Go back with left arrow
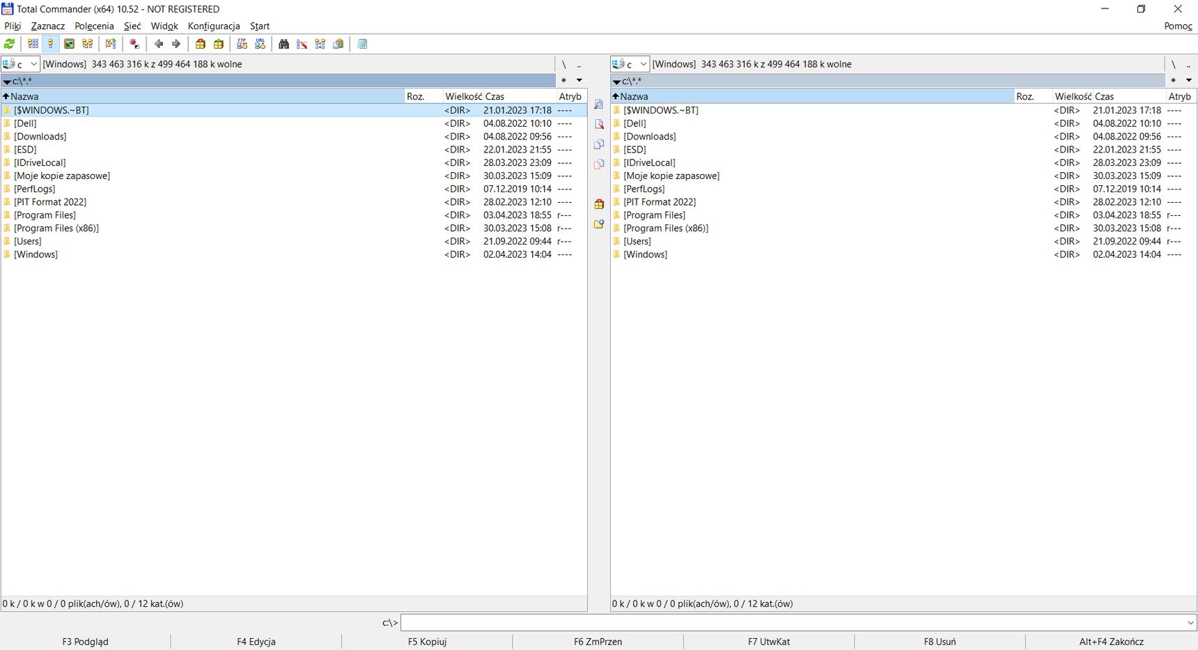The height and width of the screenshot is (650, 1198). coord(158,44)
